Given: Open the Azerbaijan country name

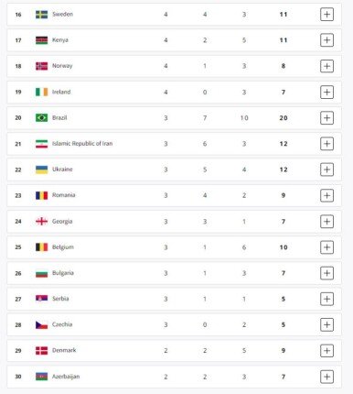Looking at the screenshot, I should 66,377.
